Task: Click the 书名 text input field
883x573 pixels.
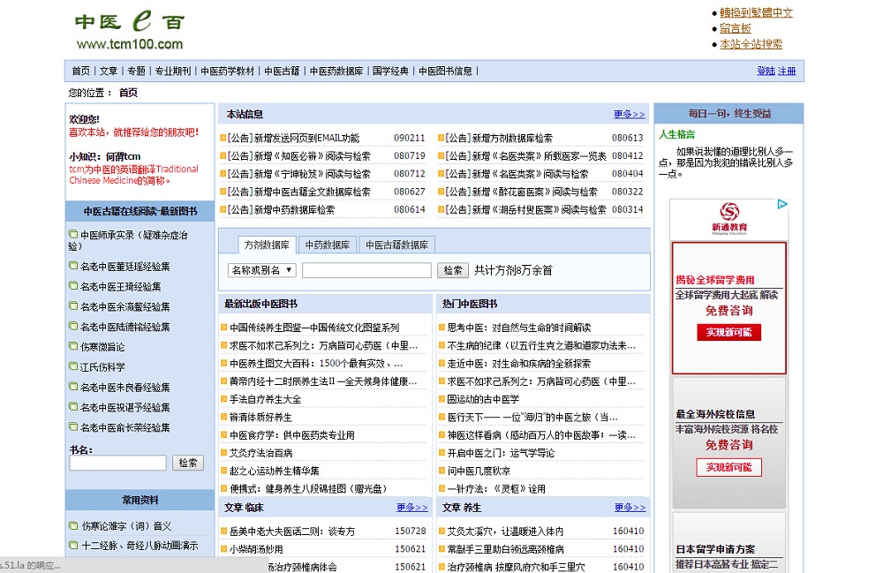Action: coord(117,463)
